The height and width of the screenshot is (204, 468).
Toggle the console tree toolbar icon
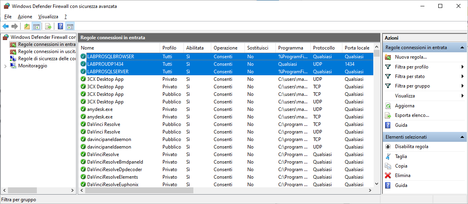point(36,27)
